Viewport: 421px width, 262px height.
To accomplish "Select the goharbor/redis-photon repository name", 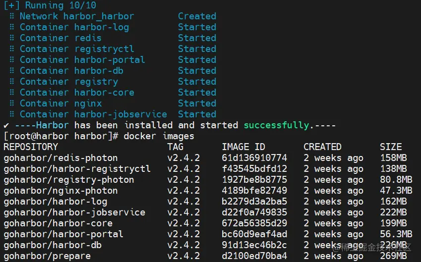I will (x=60, y=158).
